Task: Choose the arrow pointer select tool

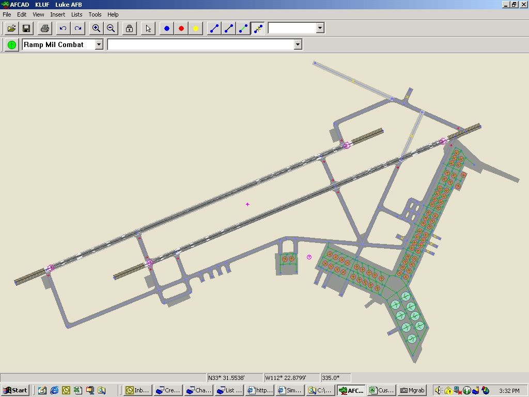Action: click(148, 28)
